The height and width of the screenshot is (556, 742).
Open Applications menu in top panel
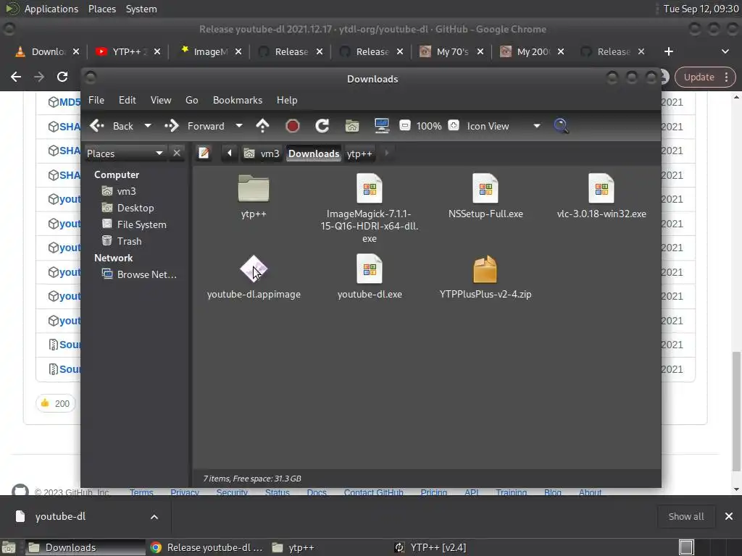click(51, 9)
